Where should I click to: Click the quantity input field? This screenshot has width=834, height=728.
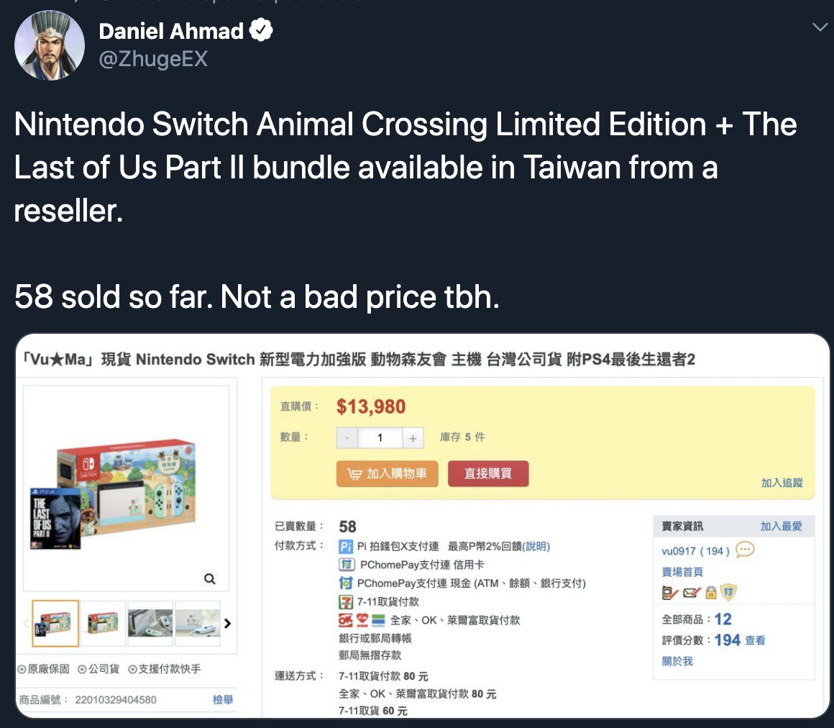click(x=380, y=437)
